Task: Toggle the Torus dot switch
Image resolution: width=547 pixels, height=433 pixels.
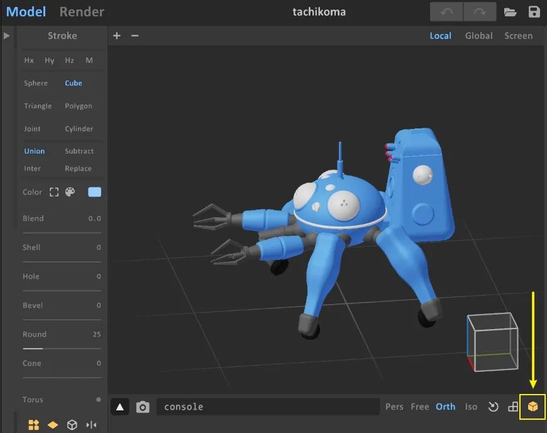Action: tap(98, 400)
